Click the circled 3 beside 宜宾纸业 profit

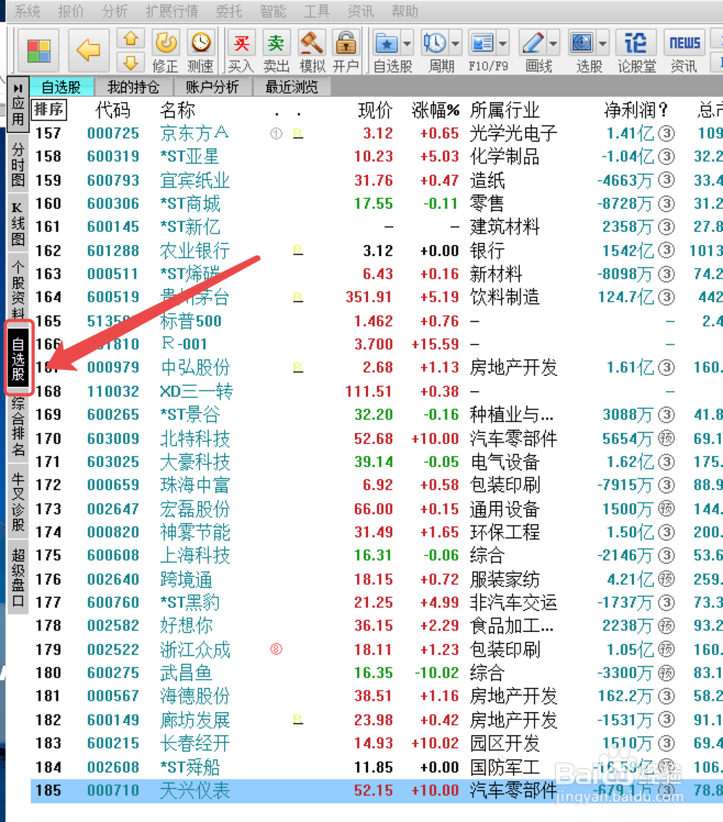pyautogui.click(x=667, y=180)
